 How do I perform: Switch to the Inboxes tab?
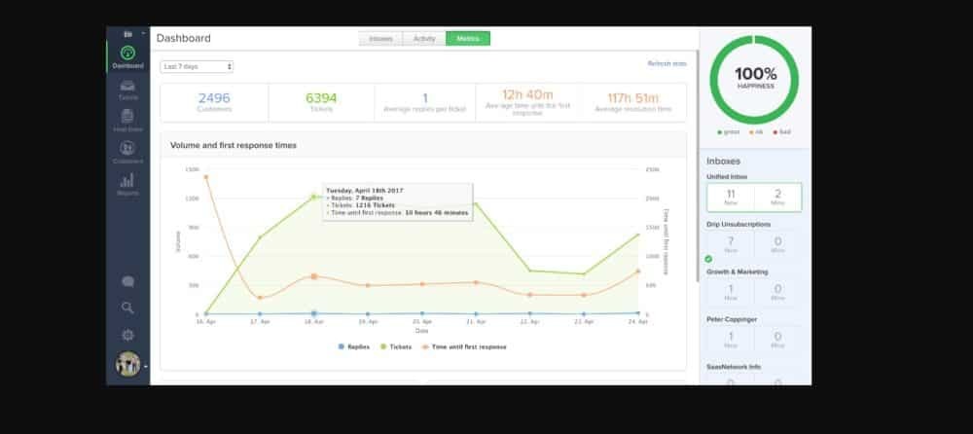380,39
